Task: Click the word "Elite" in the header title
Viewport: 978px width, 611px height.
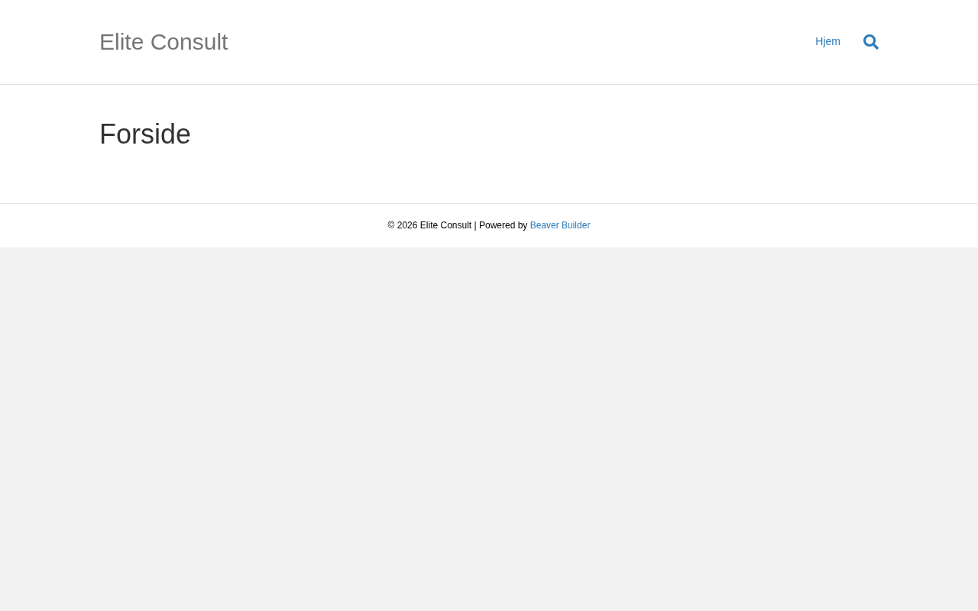Action: point(121,42)
